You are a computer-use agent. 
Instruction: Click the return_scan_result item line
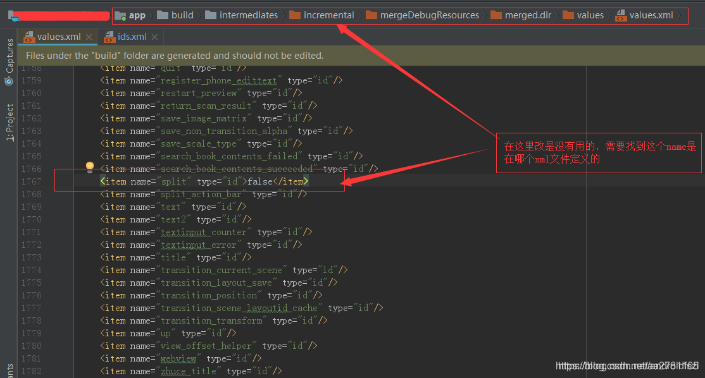(209, 106)
